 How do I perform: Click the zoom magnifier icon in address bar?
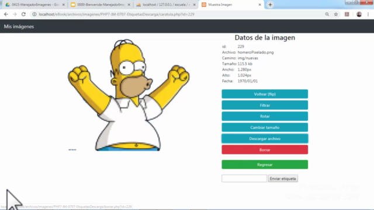point(327,14)
